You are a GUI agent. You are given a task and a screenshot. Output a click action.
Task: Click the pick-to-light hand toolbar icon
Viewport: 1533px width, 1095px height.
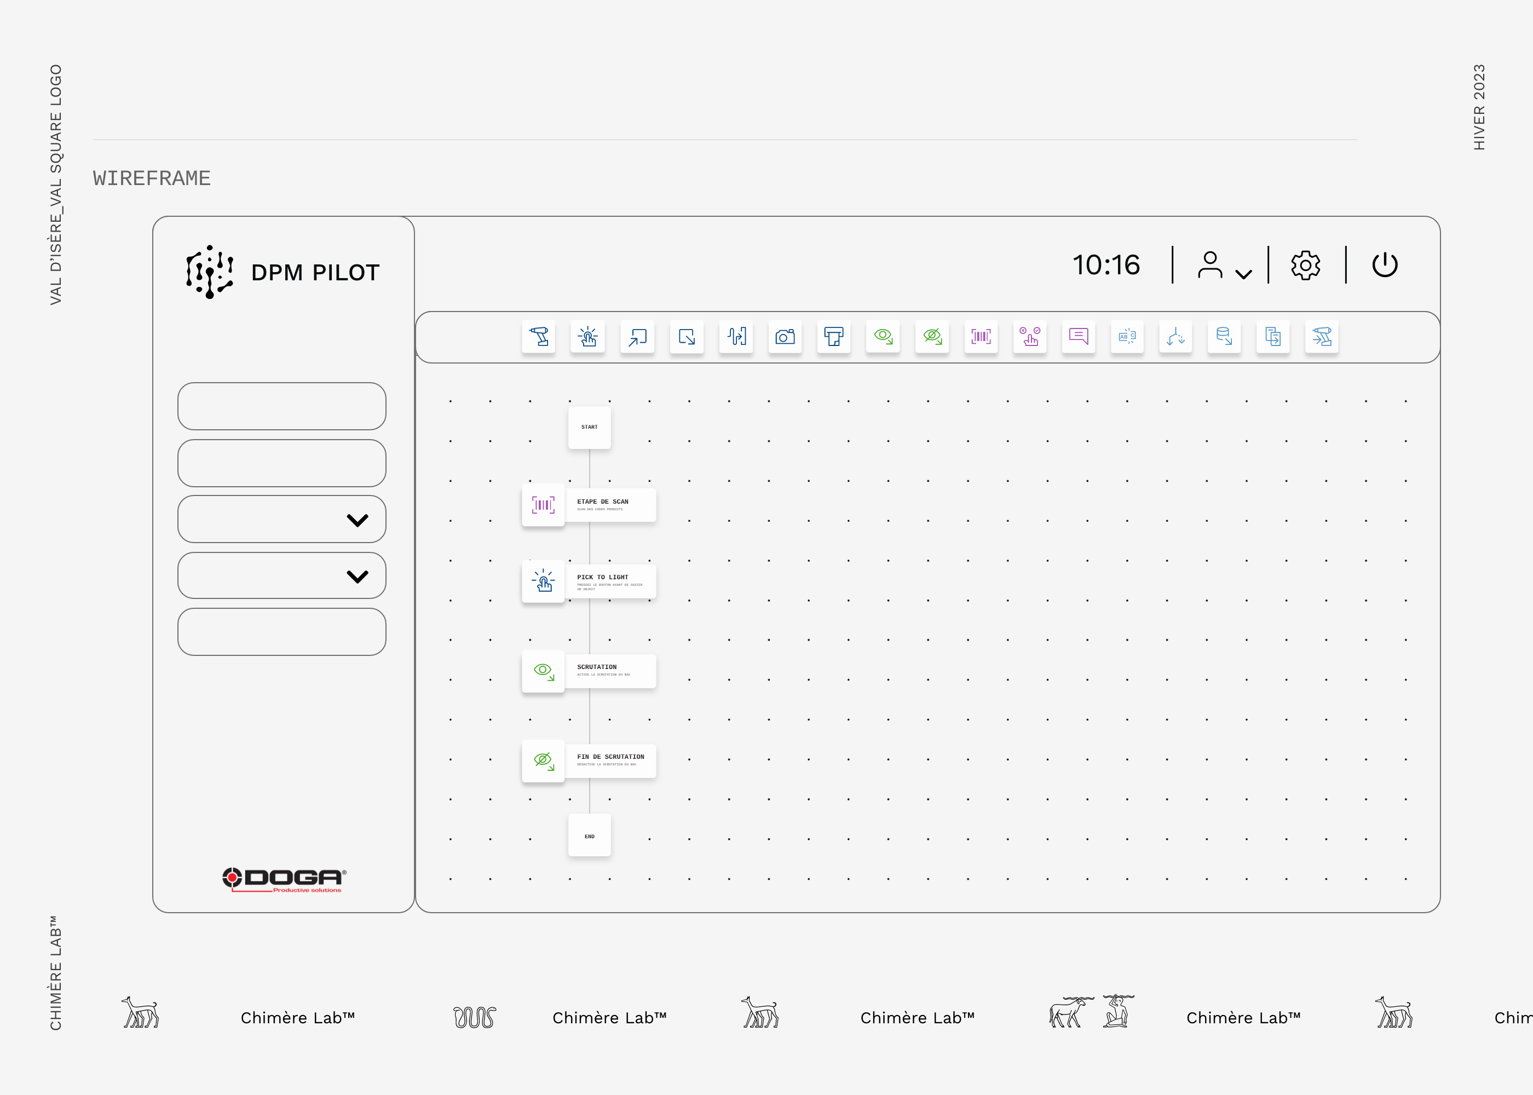pos(588,337)
